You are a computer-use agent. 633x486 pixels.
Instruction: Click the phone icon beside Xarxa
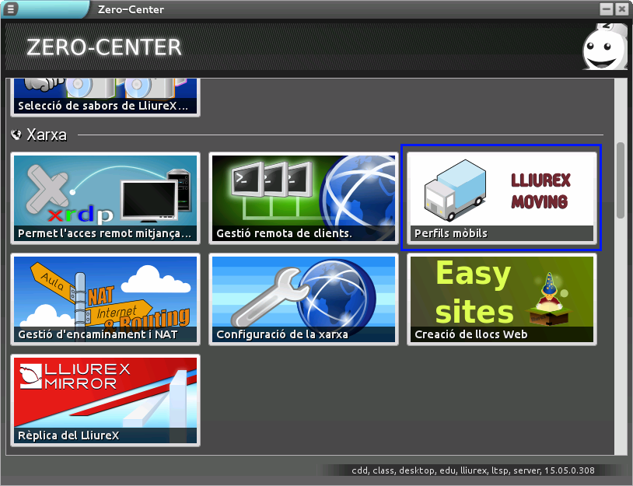[16, 135]
